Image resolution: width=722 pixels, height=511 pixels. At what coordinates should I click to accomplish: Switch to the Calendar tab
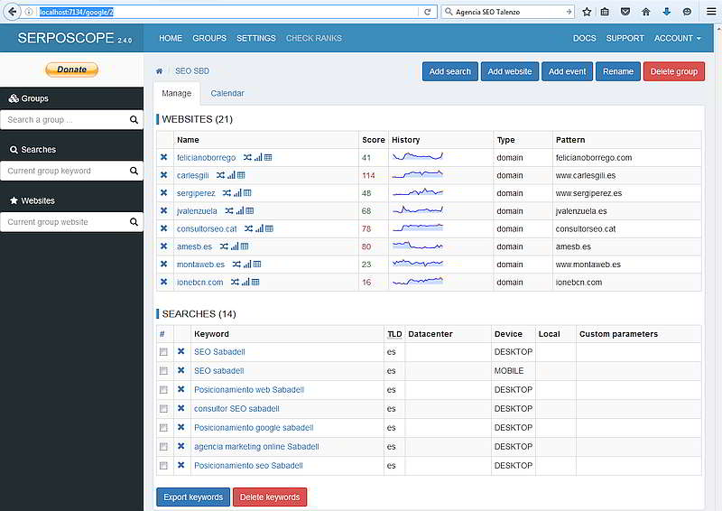pyautogui.click(x=227, y=93)
